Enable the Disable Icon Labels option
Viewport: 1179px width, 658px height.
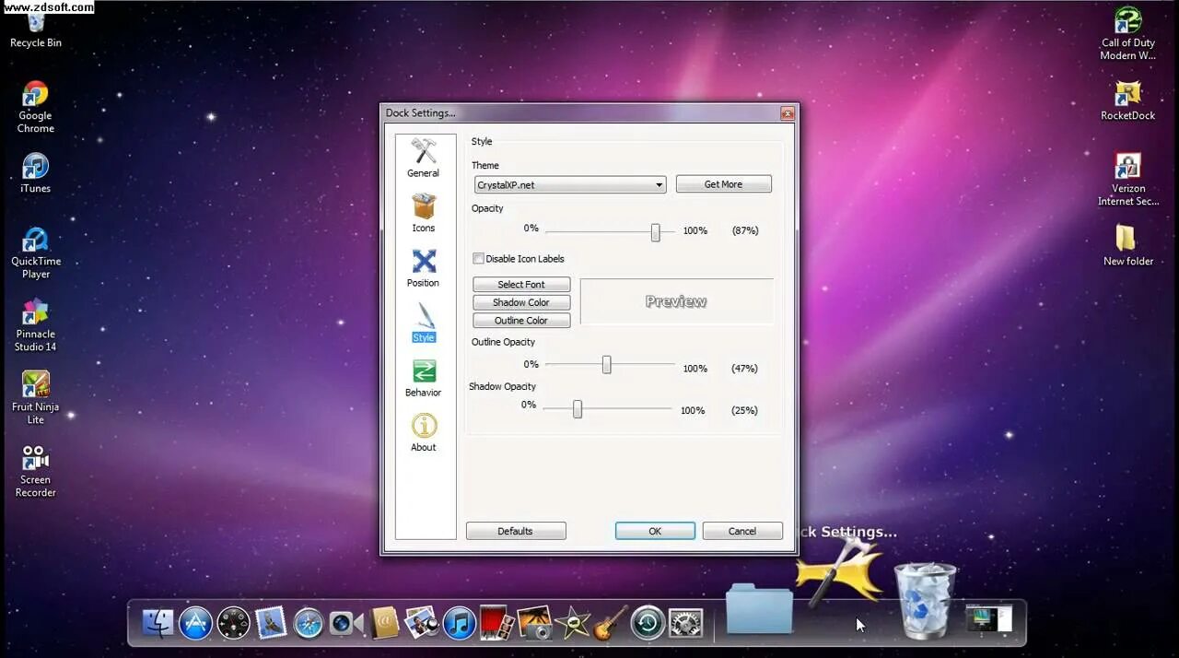[479, 259]
